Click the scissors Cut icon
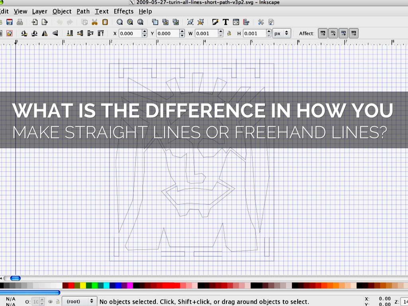 [x=94, y=22]
